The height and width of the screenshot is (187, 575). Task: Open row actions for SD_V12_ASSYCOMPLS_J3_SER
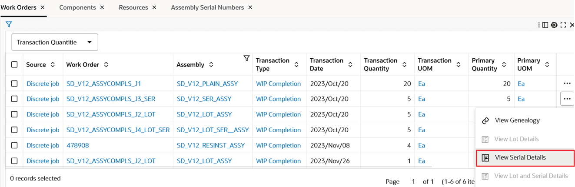(x=567, y=99)
